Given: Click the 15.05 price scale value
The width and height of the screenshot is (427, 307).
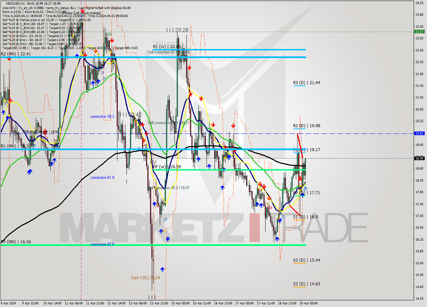Looking at the screenshot, I should 419,275.
